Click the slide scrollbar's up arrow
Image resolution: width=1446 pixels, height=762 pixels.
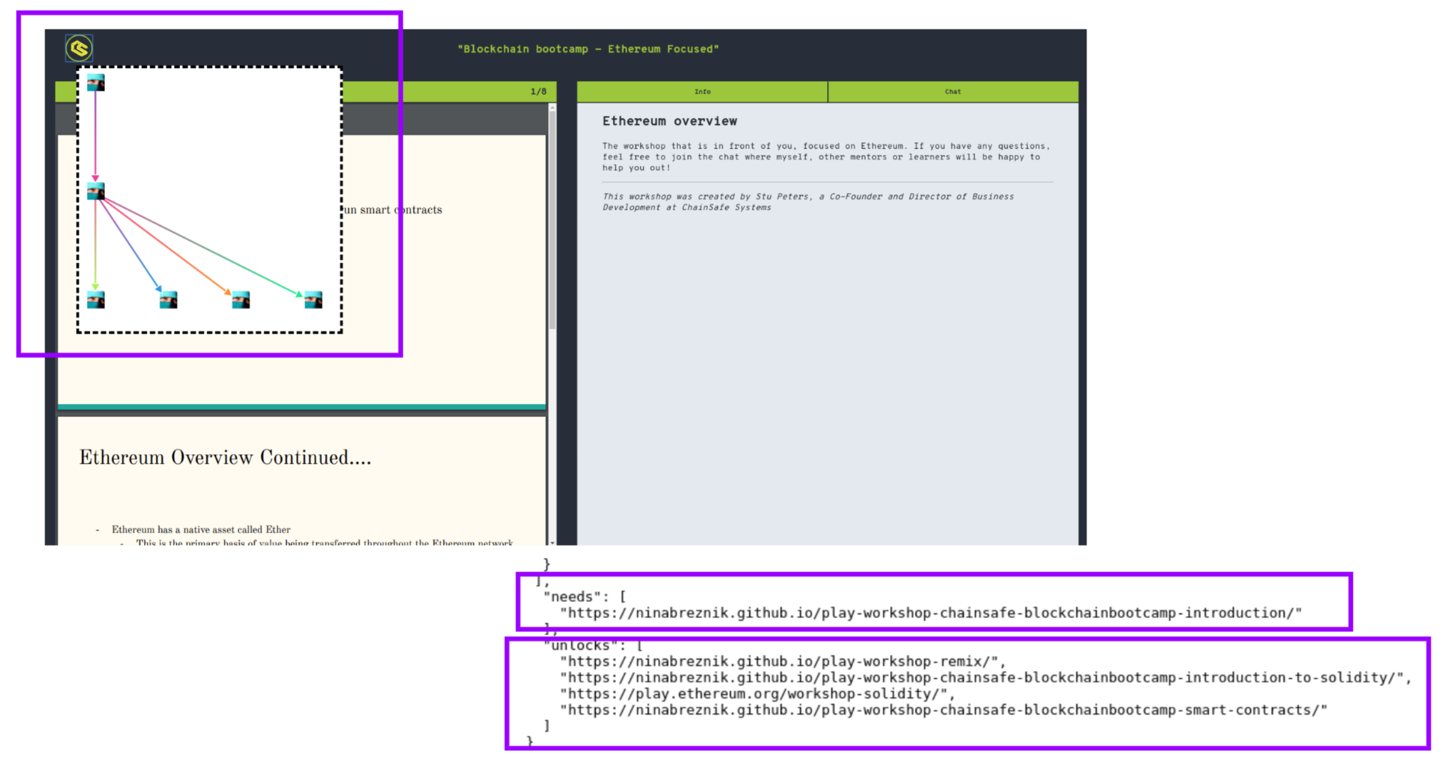pos(552,108)
